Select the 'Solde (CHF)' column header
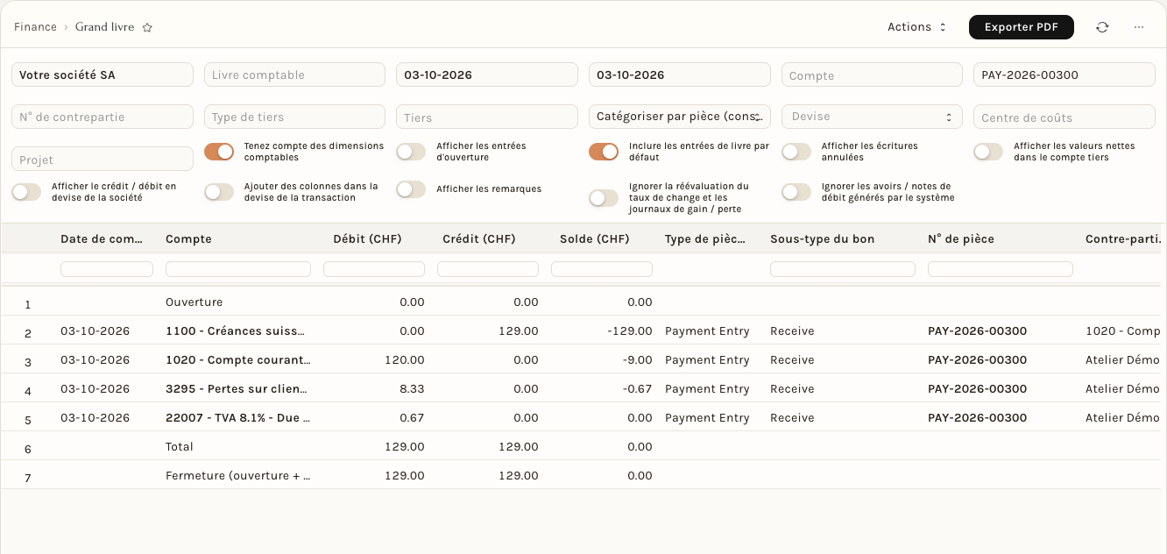The width and height of the screenshot is (1167, 554). point(594,239)
